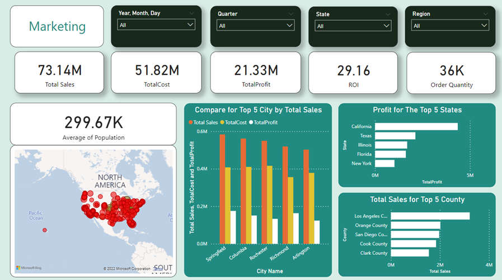
Task: Click the chevron icon in Region slicer header
Action: click(485, 13)
